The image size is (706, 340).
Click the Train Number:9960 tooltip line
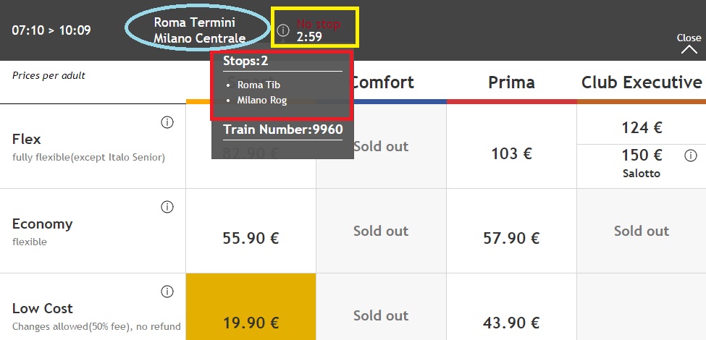tap(282, 129)
